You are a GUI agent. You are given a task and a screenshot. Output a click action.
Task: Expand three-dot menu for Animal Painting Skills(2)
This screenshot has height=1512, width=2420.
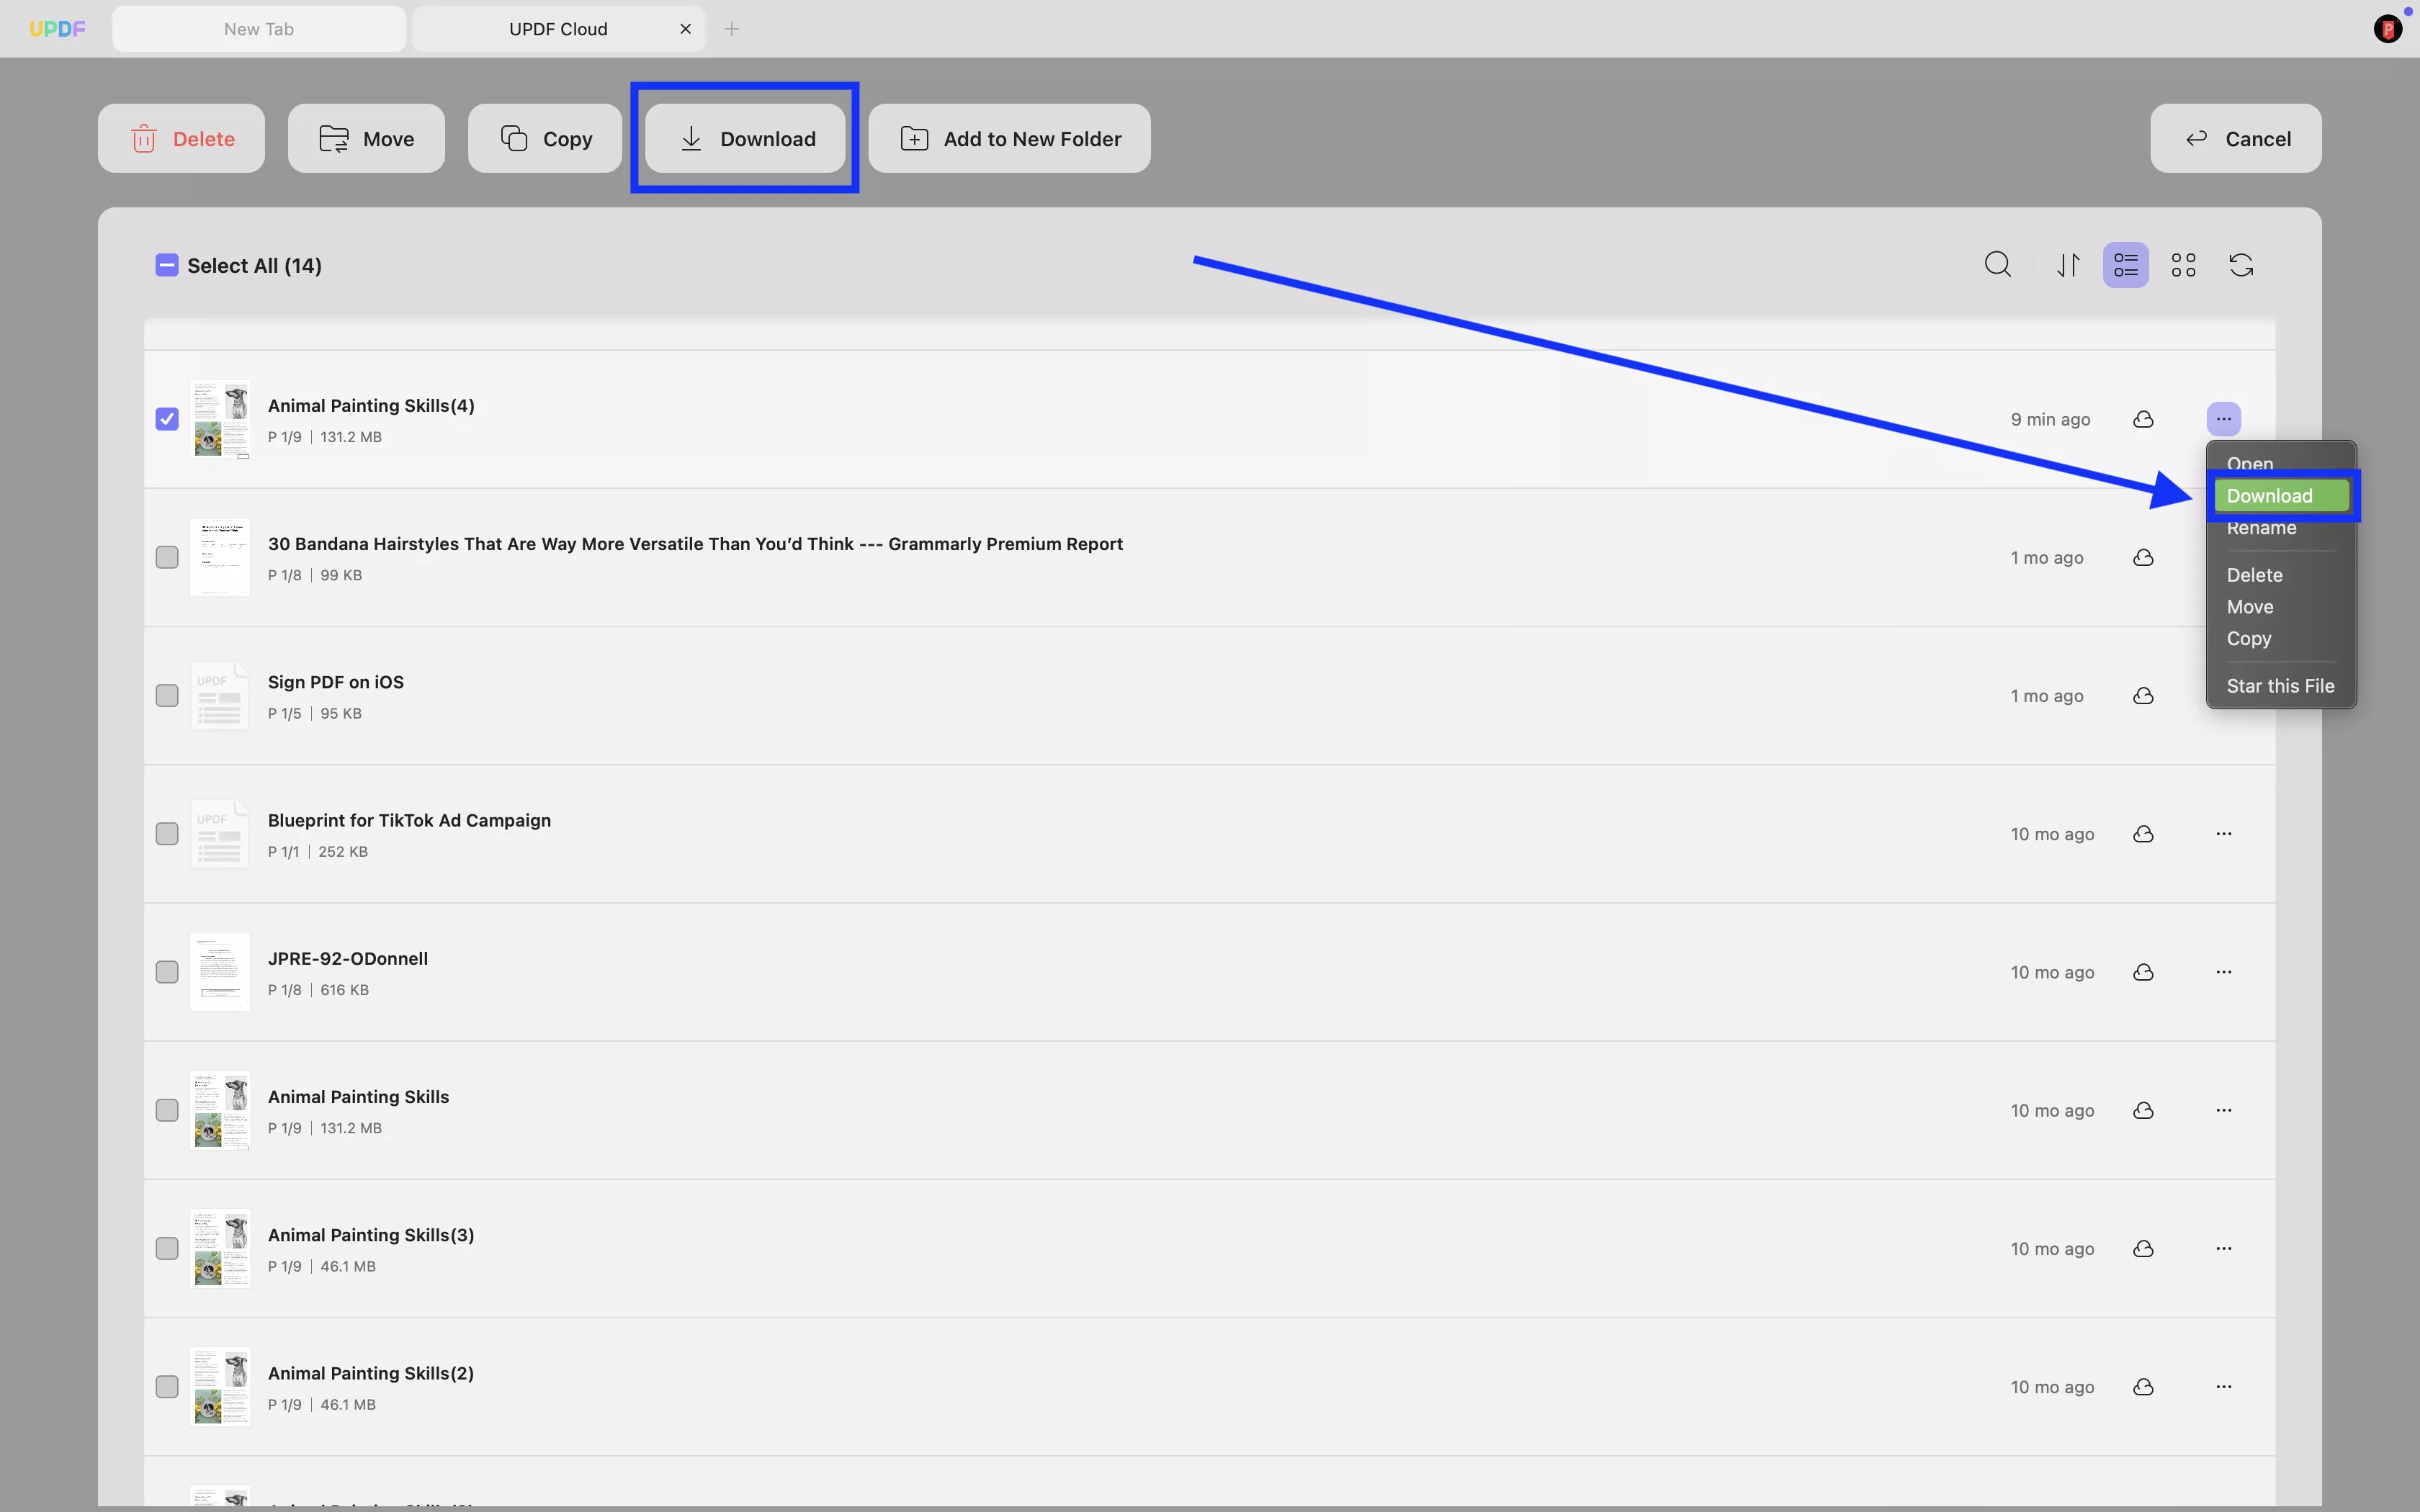[x=2223, y=1387]
